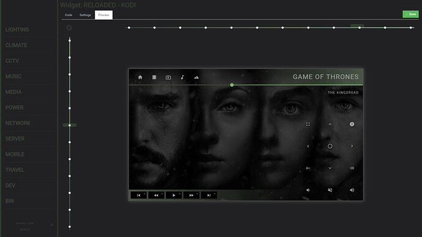Open the pictures mountain icon
This screenshot has height=237, width=422.
tap(196, 78)
